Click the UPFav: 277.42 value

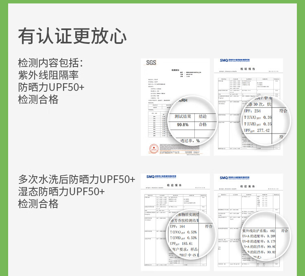(x=257, y=130)
